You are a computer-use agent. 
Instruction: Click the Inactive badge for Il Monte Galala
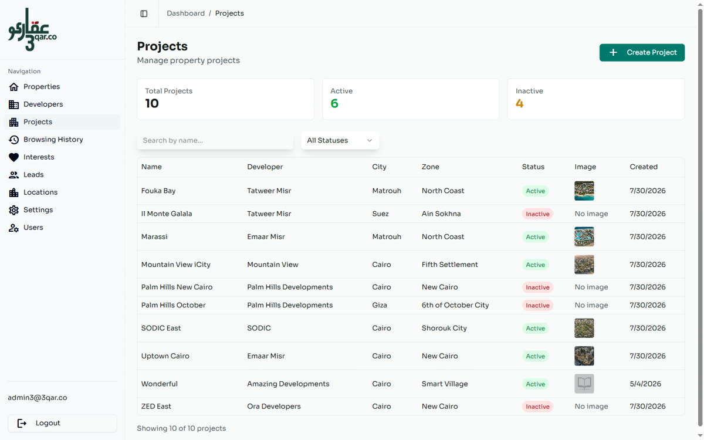537,214
